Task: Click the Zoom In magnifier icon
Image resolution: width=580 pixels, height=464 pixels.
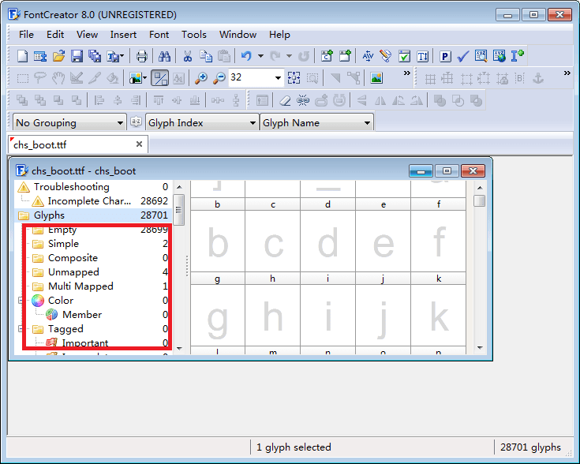Action: pos(201,78)
